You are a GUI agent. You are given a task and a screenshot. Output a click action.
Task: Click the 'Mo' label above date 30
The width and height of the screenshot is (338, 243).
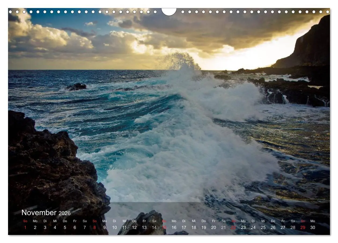click(x=313, y=221)
